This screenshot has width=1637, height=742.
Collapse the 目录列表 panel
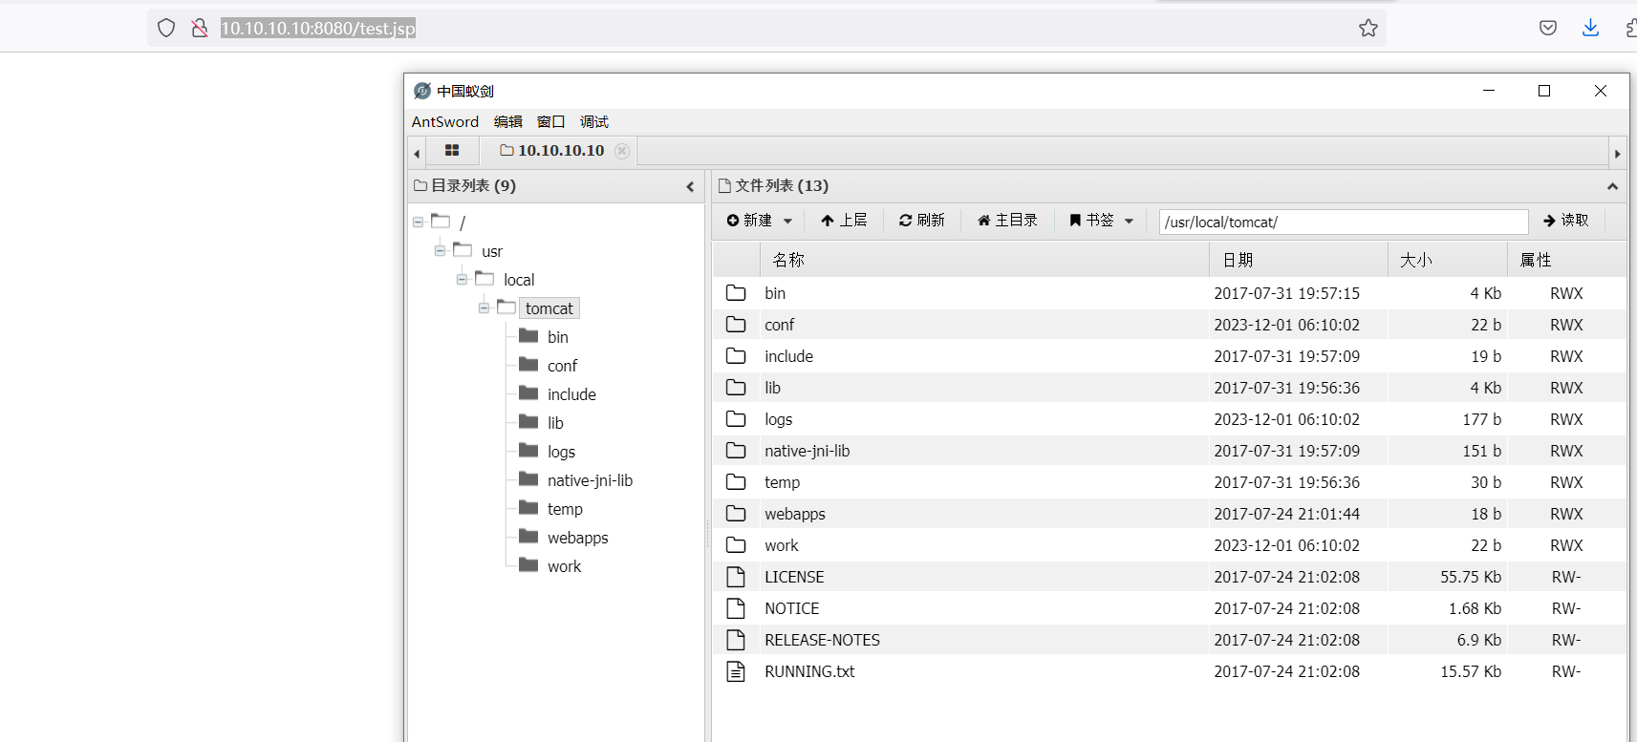[x=690, y=186]
